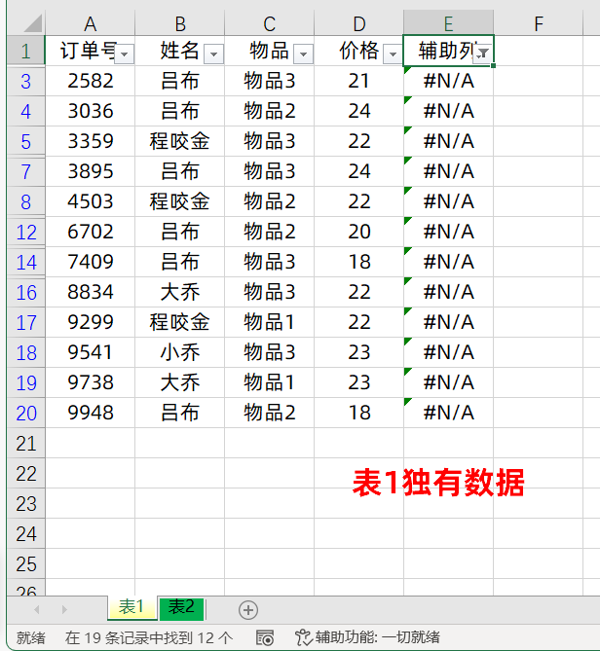600x651 pixels.
Task: Click 物品1 cell in row 19
Action: tap(269, 382)
